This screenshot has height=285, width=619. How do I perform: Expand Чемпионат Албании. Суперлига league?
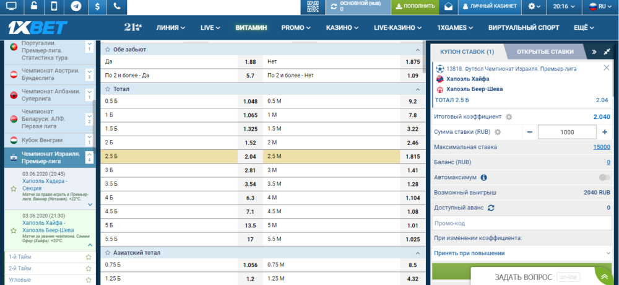[89, 94]
